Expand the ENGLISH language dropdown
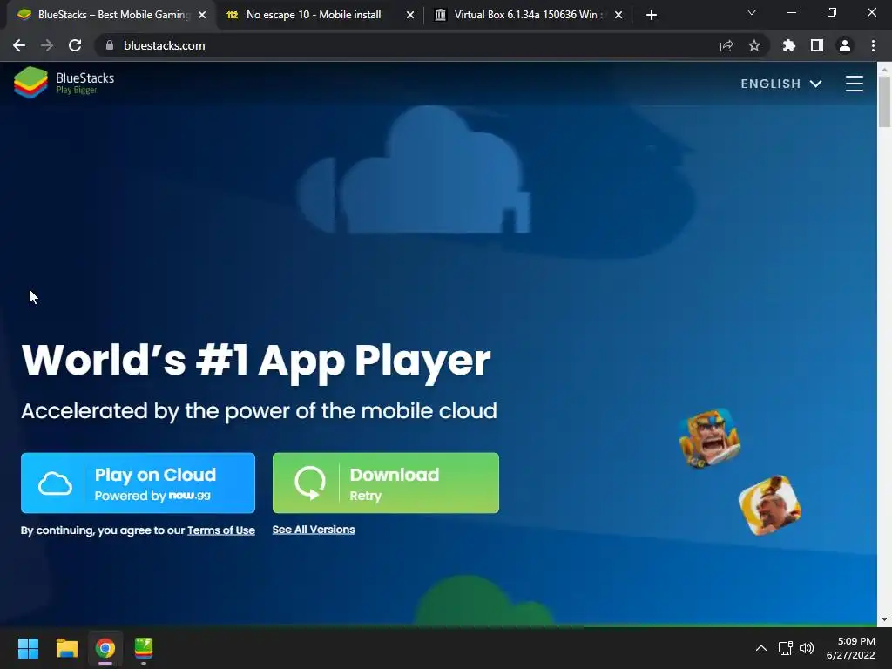 [781, 84]
